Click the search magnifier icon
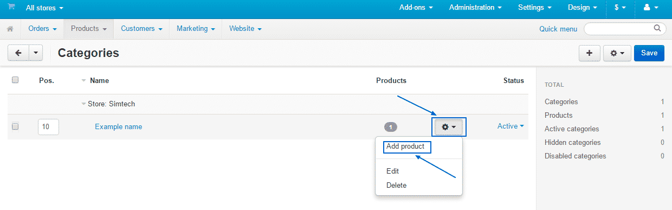 657,28
